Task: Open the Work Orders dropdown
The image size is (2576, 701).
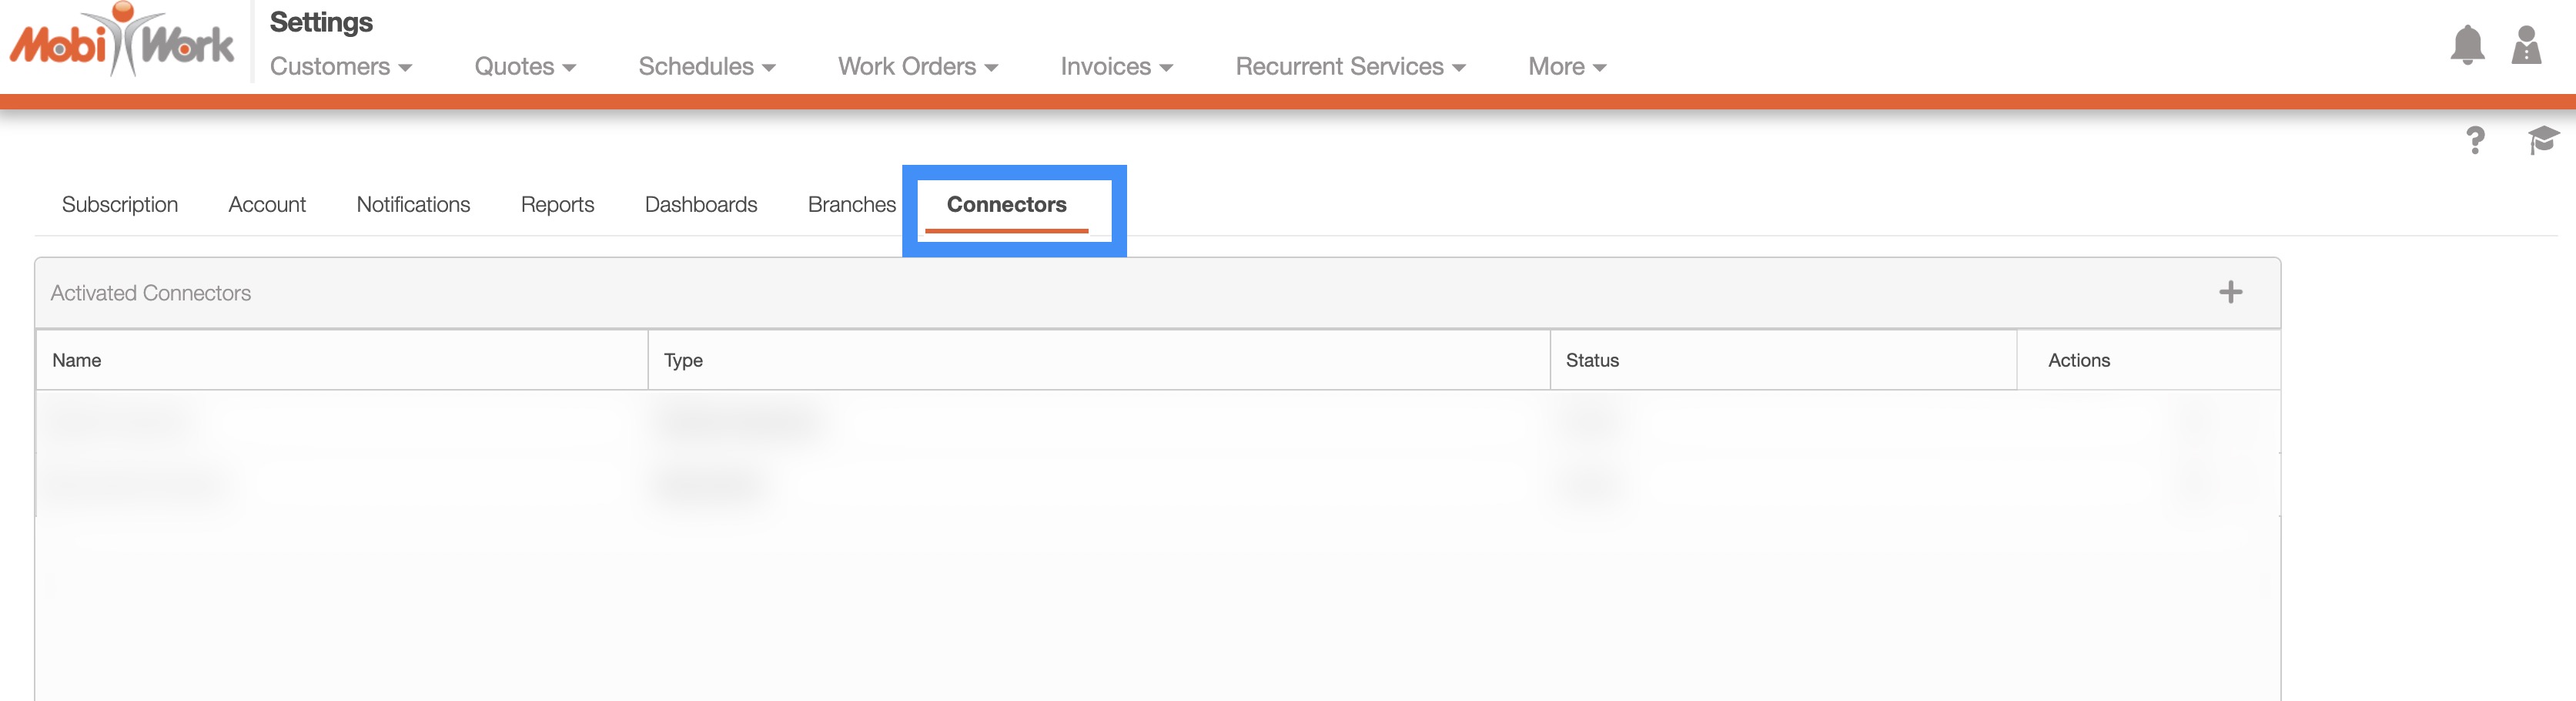Action: pyautogui.click(x=917, y=66)
